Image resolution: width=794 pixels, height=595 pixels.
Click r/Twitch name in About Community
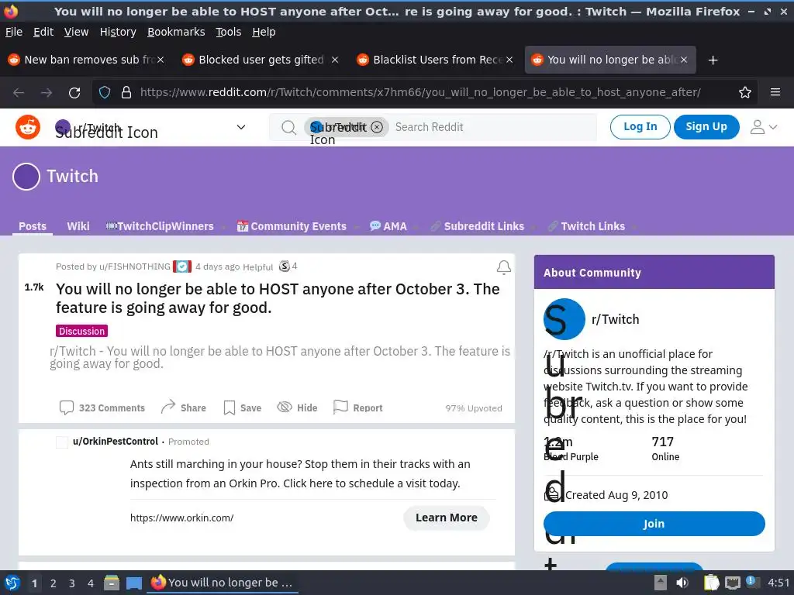[x=615, y=319]
